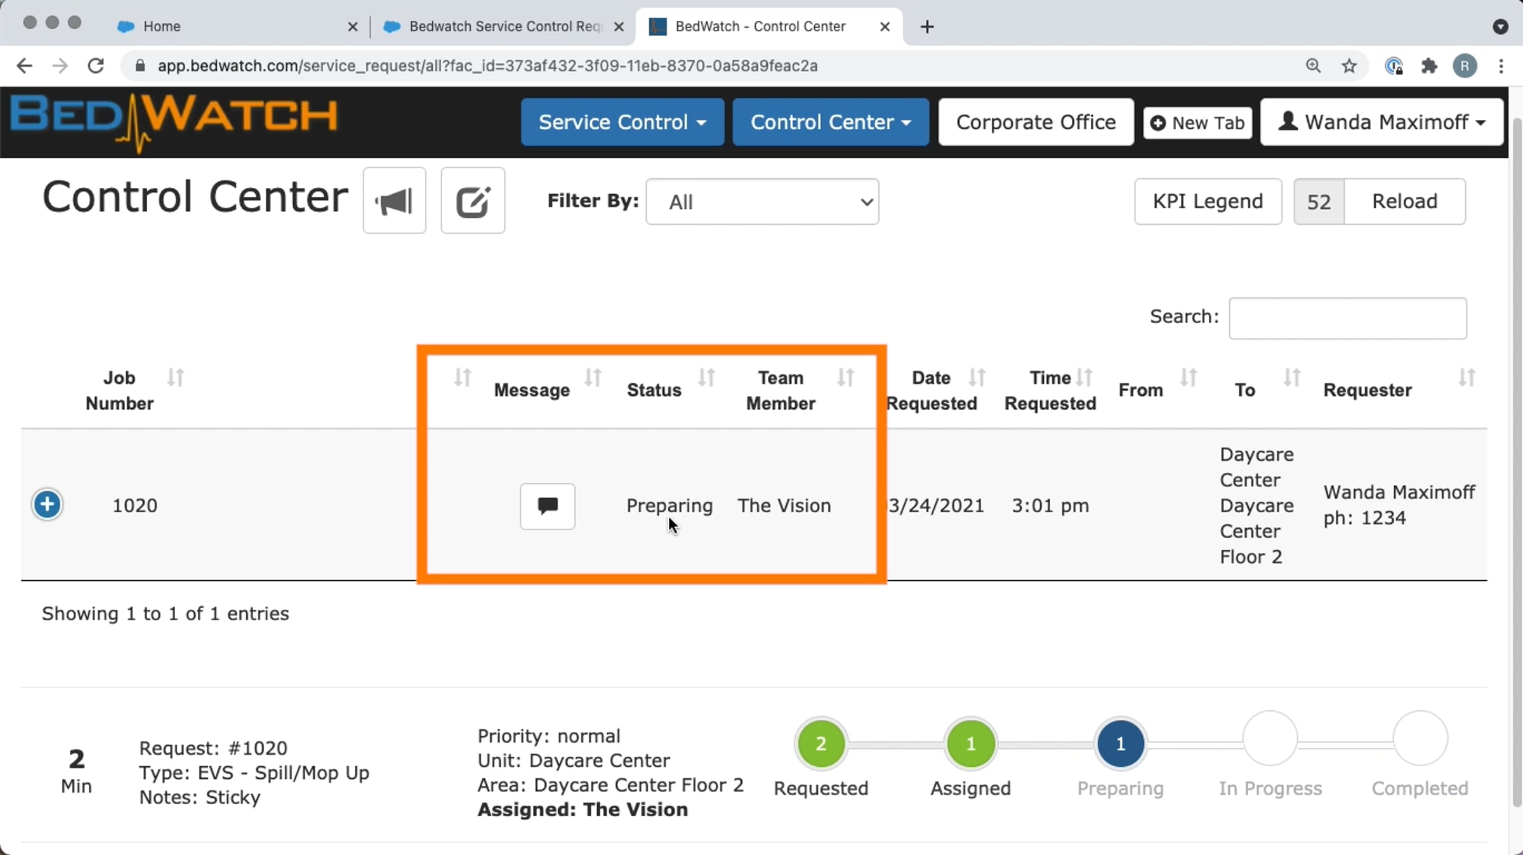1523x855 pixels.
Task: Sort by Date Requested column arrows
Action: coord(977,377)
